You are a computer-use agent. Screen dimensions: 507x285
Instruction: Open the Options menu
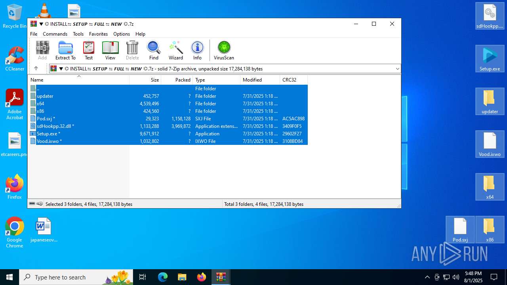click(x=121, y=34)
